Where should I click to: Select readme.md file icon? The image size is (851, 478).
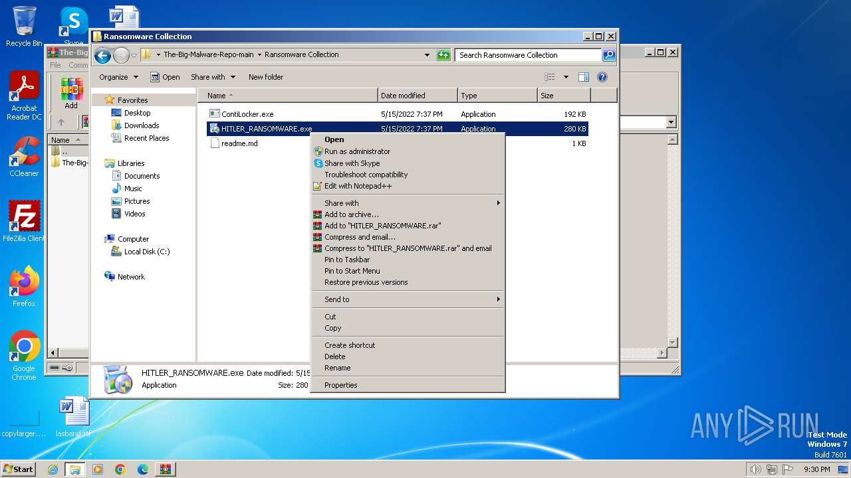(214, 143)
